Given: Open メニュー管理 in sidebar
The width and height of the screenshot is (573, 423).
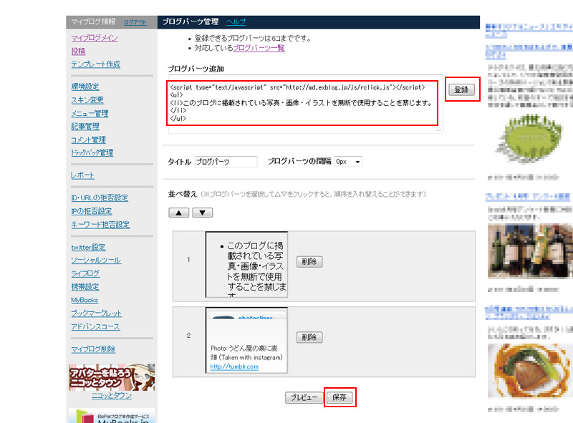Looking at the screenshot, I should pos(90,113).
